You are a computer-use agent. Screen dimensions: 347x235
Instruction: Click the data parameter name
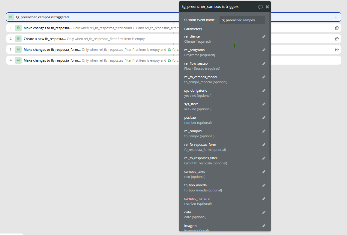[x=187, y=212]
